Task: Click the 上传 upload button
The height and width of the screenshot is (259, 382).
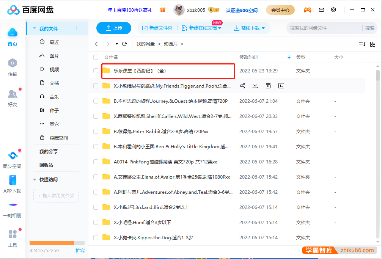Action: tap(114, 28)
